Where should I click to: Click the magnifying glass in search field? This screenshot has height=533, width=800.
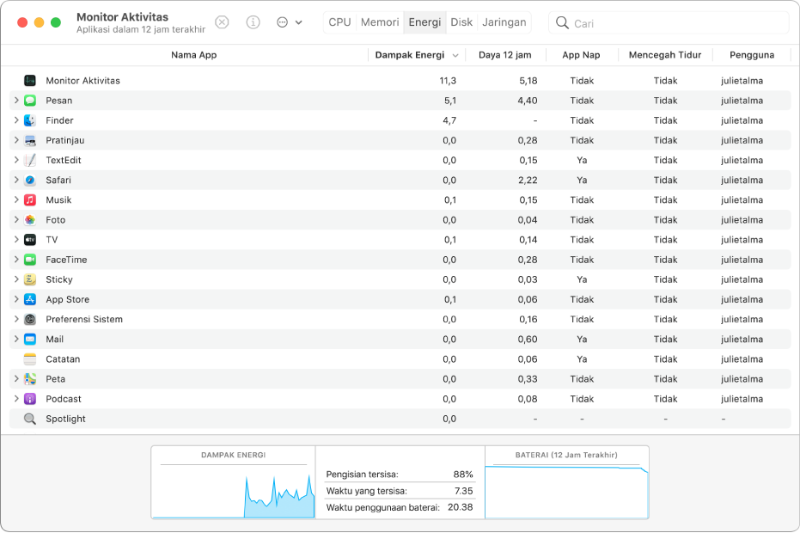pyautogui.click(x=562, y=23)
